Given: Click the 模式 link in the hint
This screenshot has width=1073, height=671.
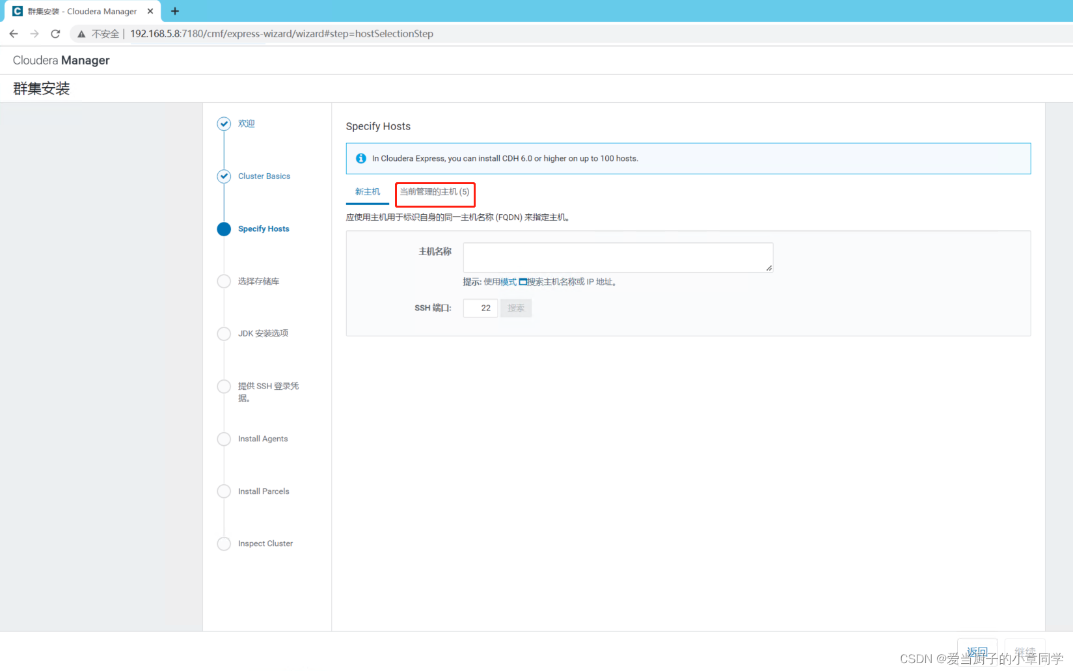Looking at the screenshot, I should [508, 282].
